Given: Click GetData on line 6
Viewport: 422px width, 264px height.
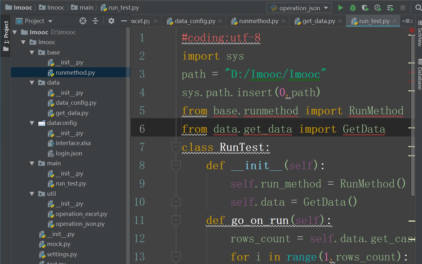Looking at the screenshot, I should [364, 129].
